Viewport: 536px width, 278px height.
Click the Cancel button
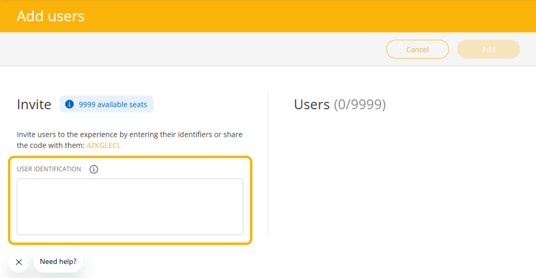coord(417,49)
